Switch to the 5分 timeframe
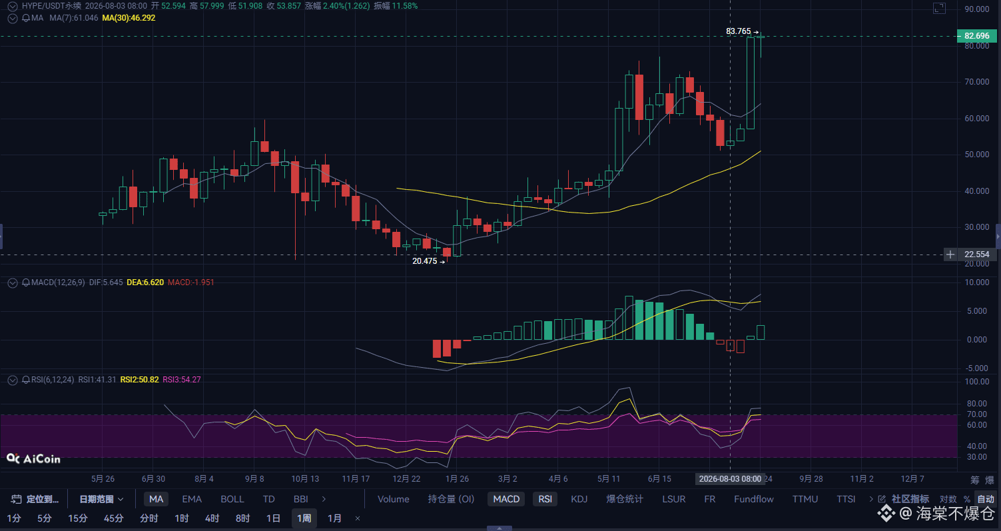The image size is (1001, 531). coord(44,518)
